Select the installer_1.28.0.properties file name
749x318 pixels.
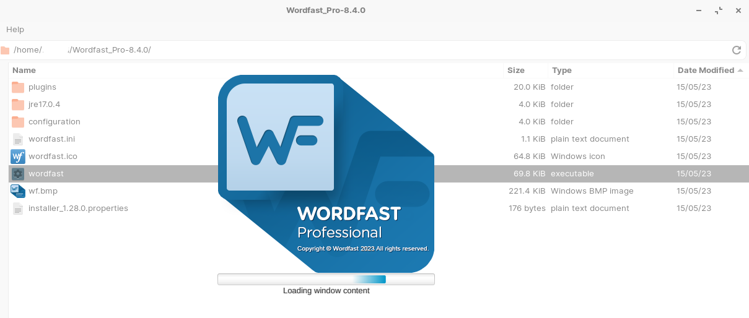(78, 208)
